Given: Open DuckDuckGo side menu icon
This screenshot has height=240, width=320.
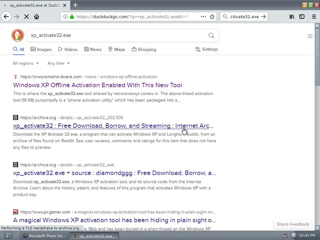Looking at the screenshot, I should [310, 36].
